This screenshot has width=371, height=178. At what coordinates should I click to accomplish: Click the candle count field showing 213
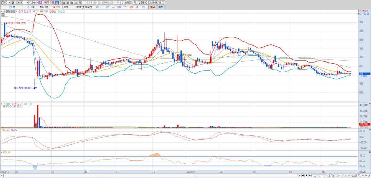(124, 2)
